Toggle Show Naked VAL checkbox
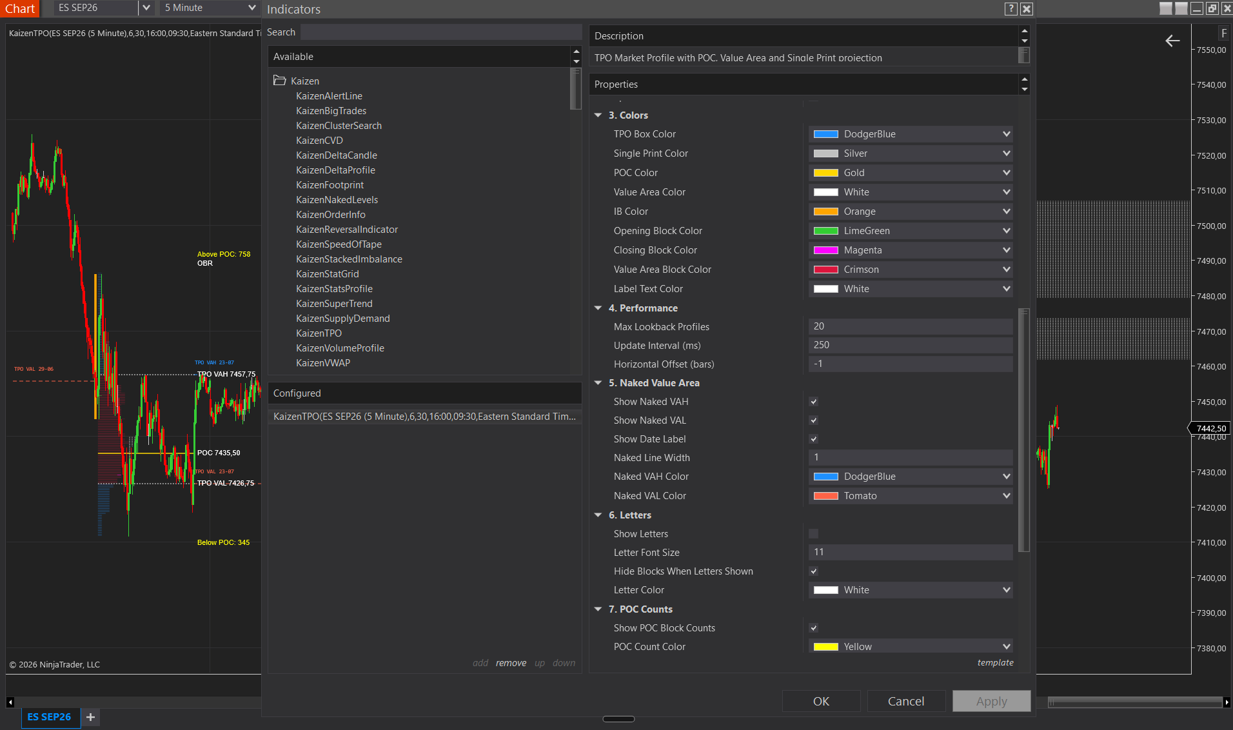 click(x=814, y=420)
